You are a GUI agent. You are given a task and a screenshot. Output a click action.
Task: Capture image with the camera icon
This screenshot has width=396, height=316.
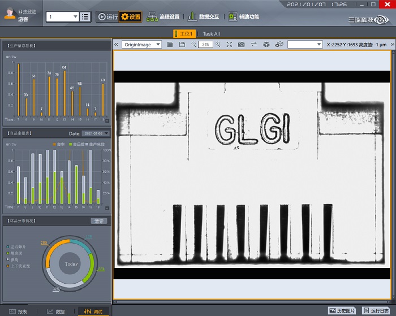coord(242,44)
